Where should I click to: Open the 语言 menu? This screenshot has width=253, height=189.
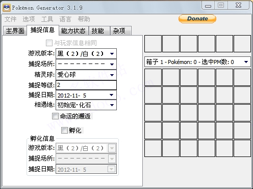[65, 19]
